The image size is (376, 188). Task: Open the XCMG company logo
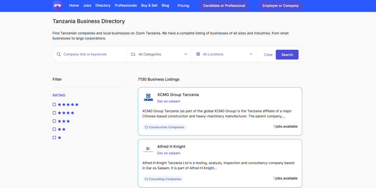[x=148, y=98]
